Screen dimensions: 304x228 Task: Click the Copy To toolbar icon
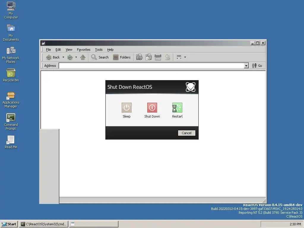point(149,57)
